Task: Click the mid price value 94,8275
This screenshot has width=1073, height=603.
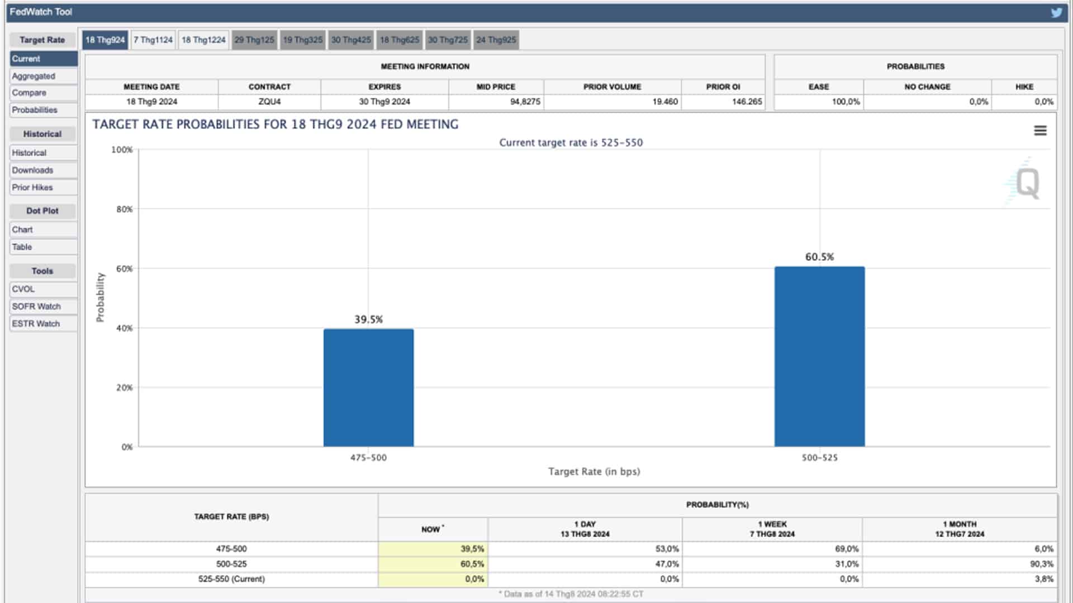Action: coord(525,102)
